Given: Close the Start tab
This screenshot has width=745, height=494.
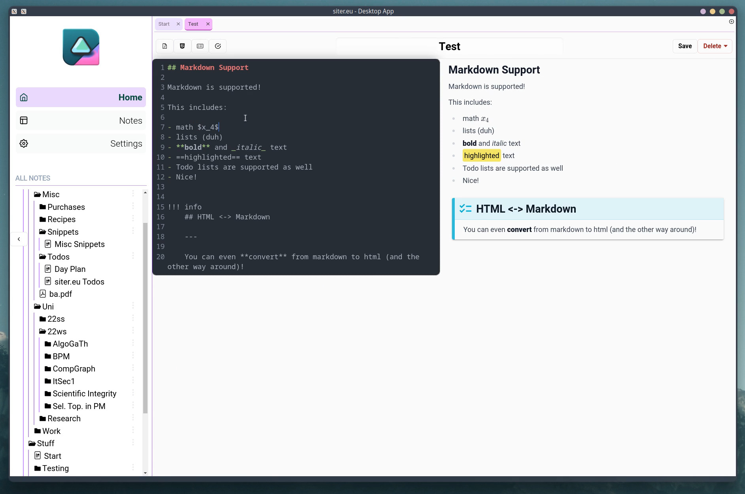Looking at the screenshot, I should [x=179, y=24].
